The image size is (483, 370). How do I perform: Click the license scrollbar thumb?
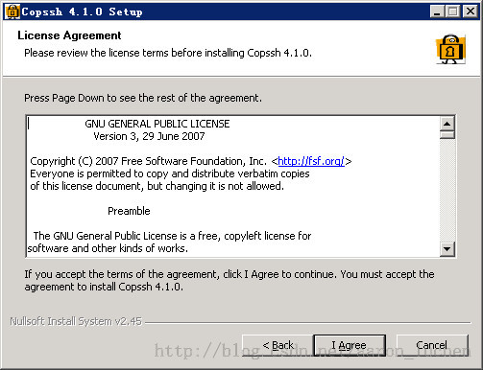click(x=447, y=134)
